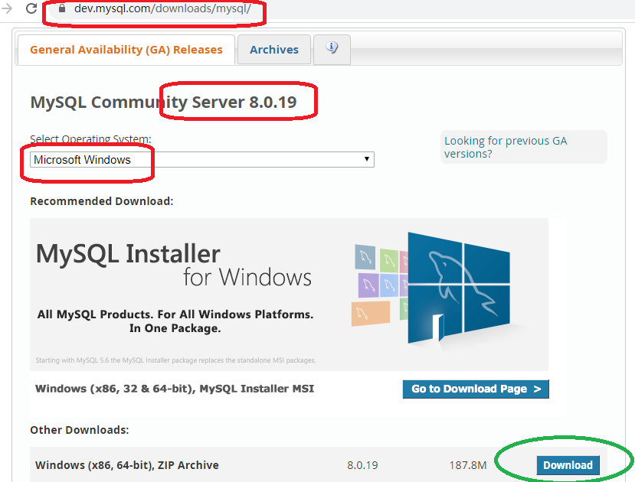This screenshot has width=635, height=482.
Task: Click the padlock site security icon
Action: point(62,8)
